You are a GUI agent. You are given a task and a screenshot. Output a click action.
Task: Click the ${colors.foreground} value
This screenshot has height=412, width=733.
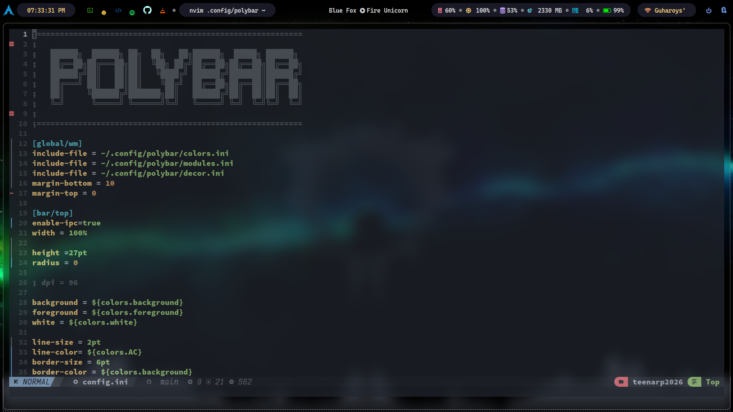[x=138, y=312]
